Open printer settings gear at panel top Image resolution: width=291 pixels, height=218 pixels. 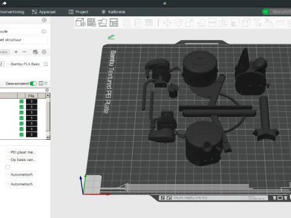coord(44,20)
